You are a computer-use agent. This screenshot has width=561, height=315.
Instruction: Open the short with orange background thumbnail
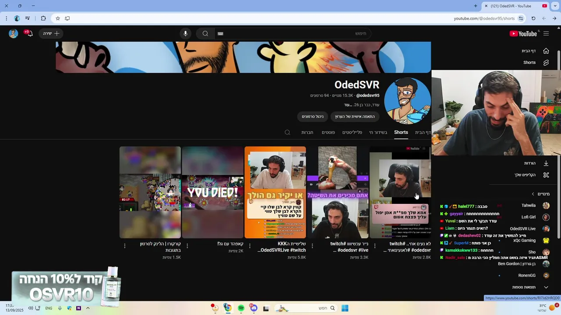click(275, 192)
